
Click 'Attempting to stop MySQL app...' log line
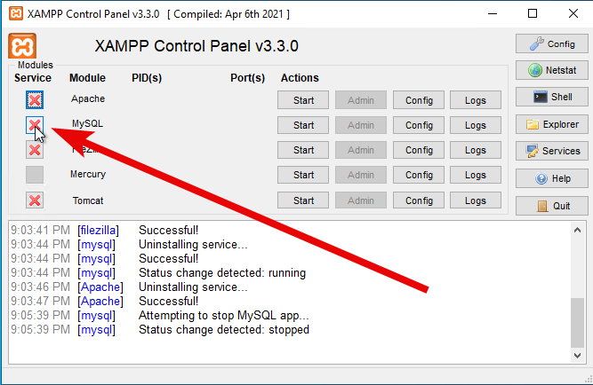224,315
